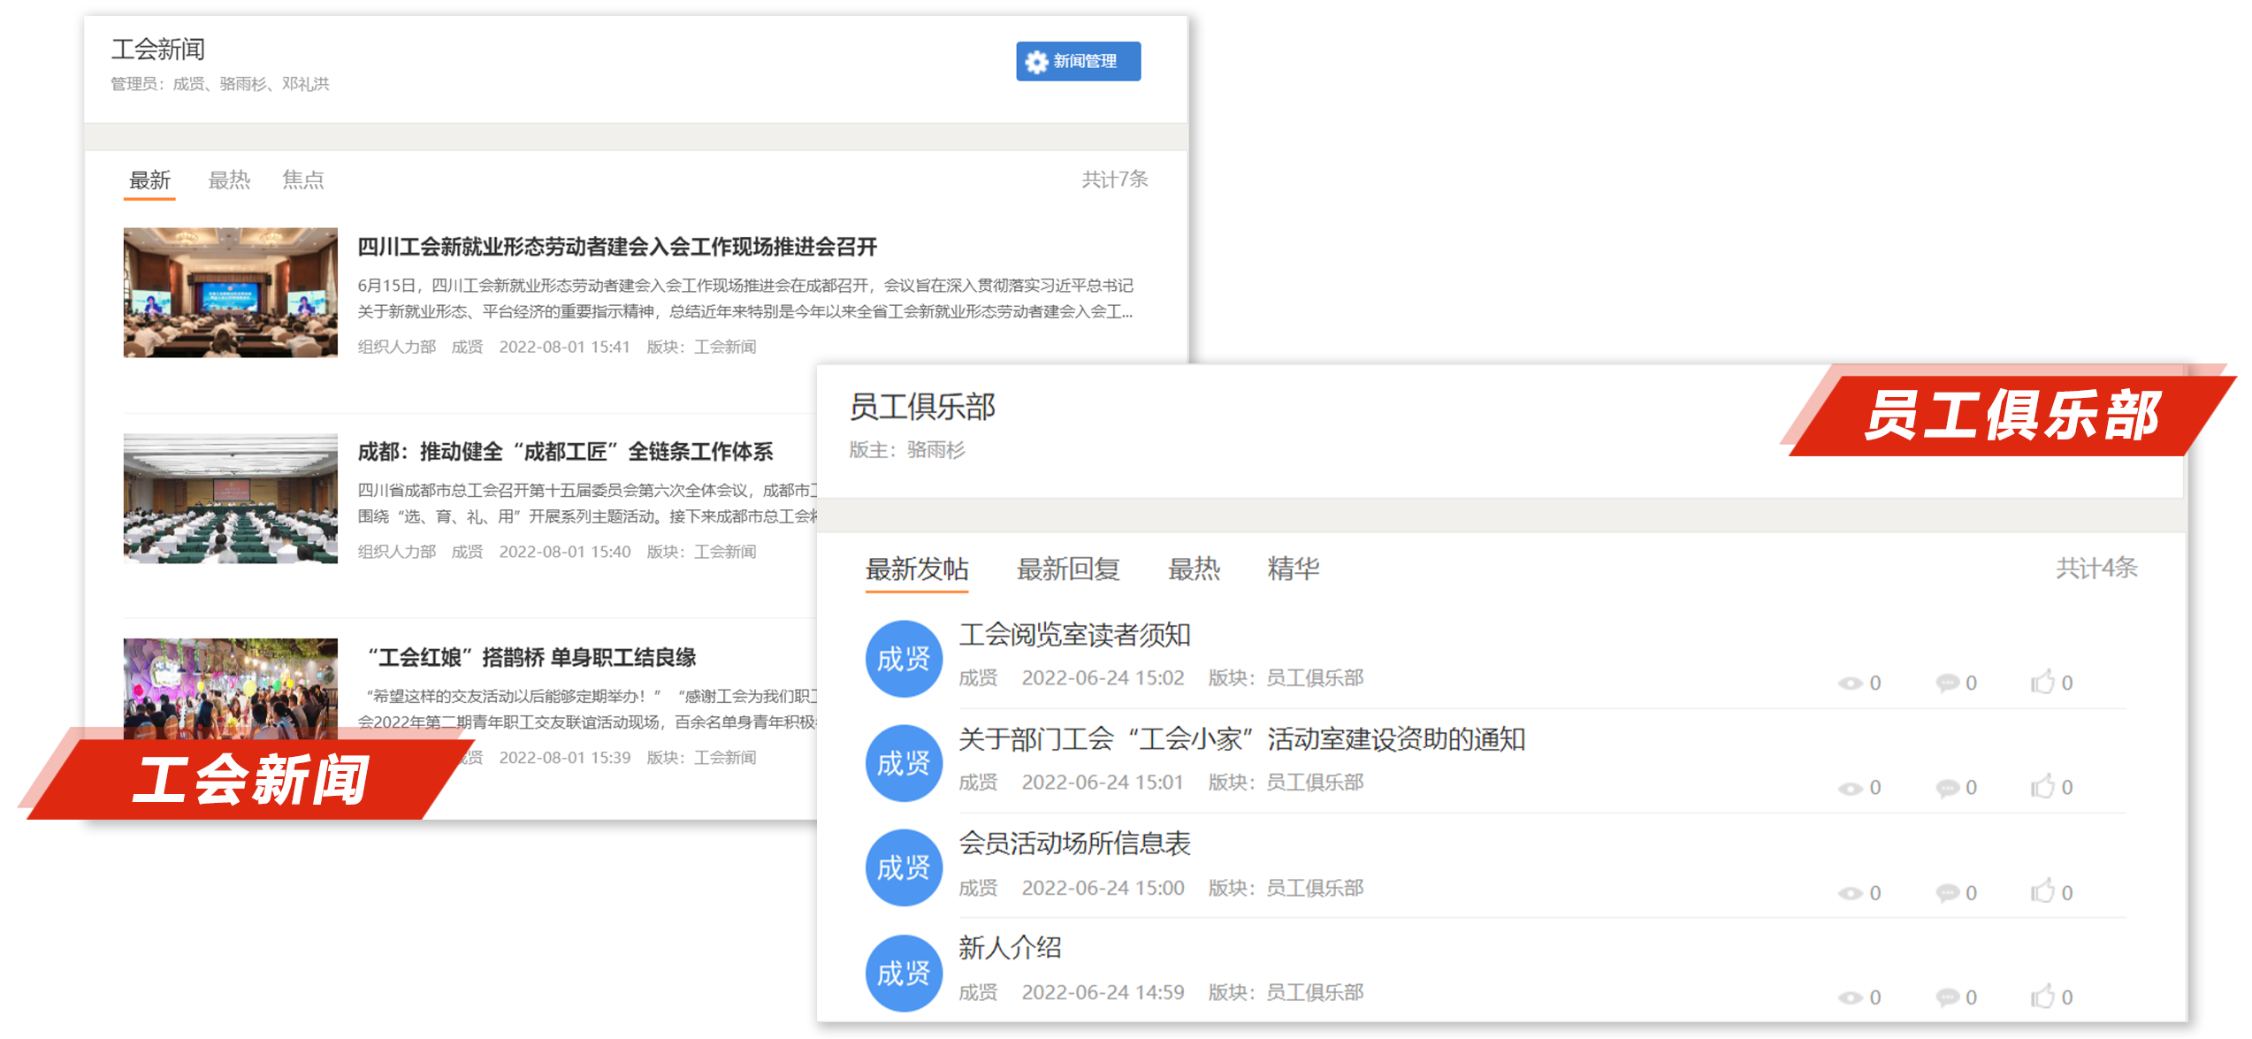
Task: Open post 会员活动场所信息表
Action: [x=1074, y=844]
